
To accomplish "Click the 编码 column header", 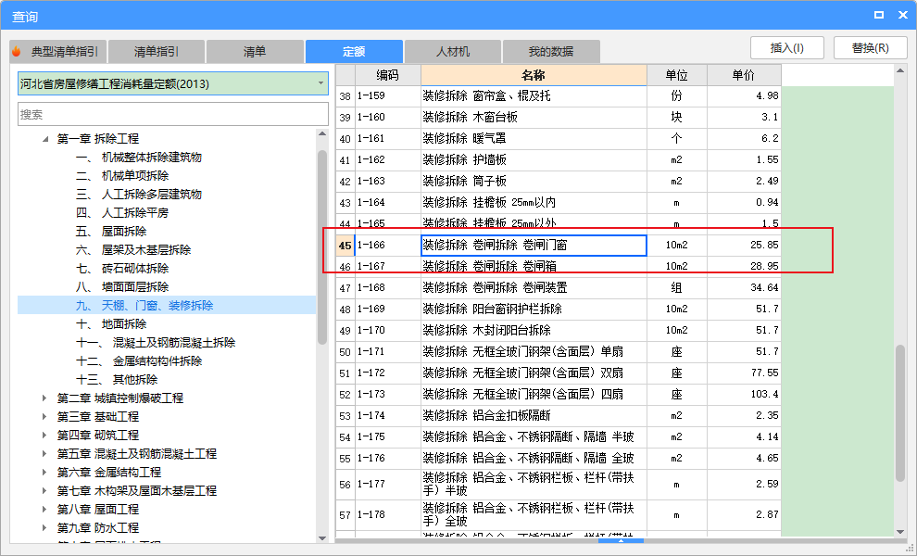I will pos(388,75).
